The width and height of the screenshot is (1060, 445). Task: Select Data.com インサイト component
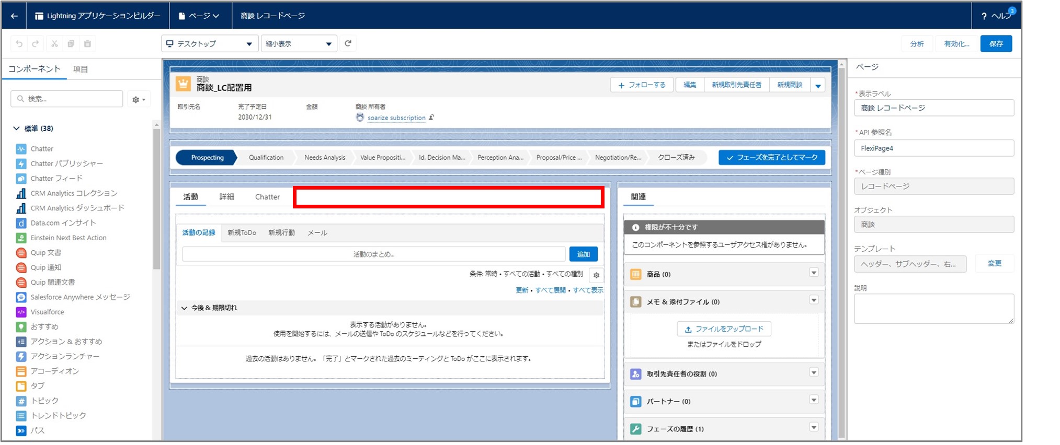pos(56,223)
